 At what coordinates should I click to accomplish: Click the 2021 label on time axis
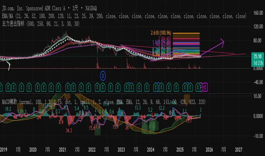coord(62,149)
